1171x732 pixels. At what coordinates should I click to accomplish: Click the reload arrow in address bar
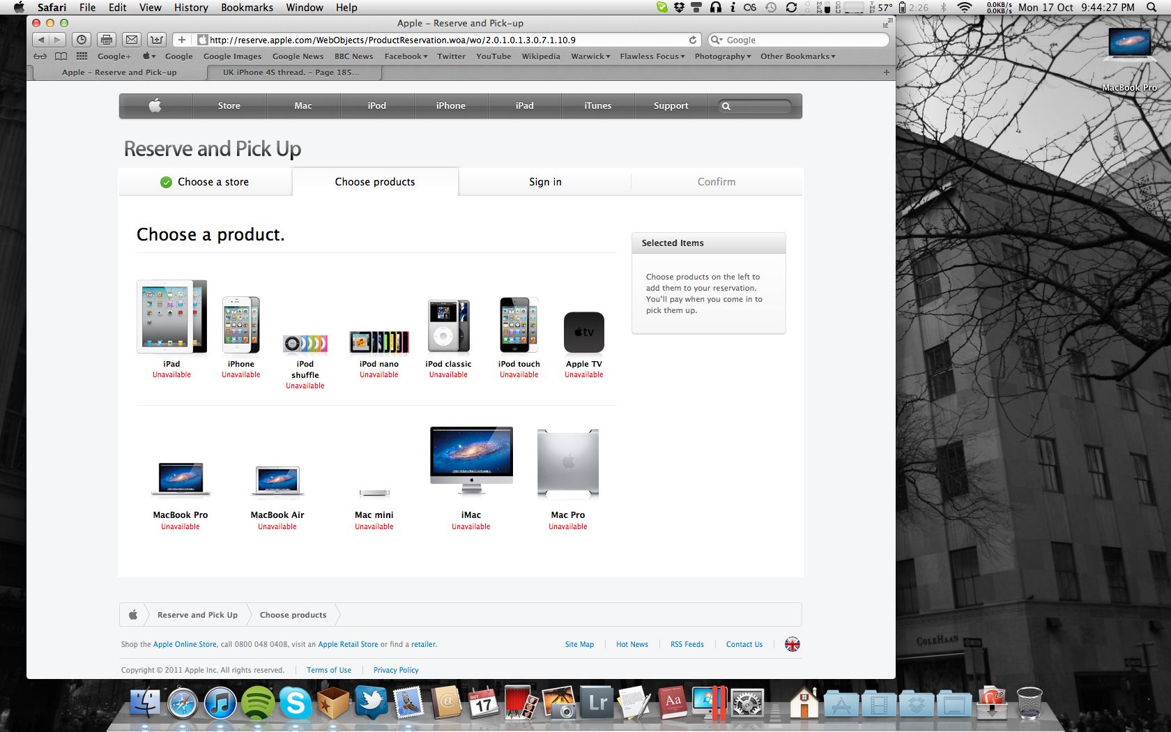coord(693,40)
